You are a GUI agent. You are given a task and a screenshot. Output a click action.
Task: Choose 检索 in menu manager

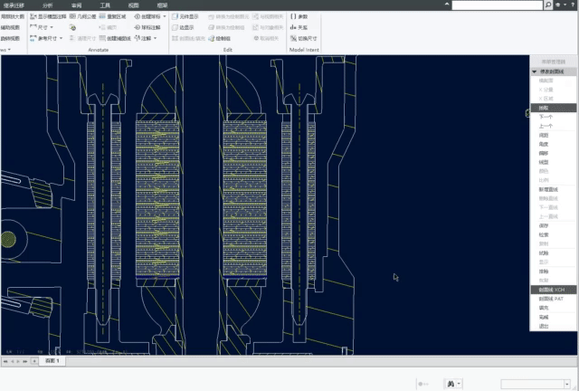pos(553,235)
